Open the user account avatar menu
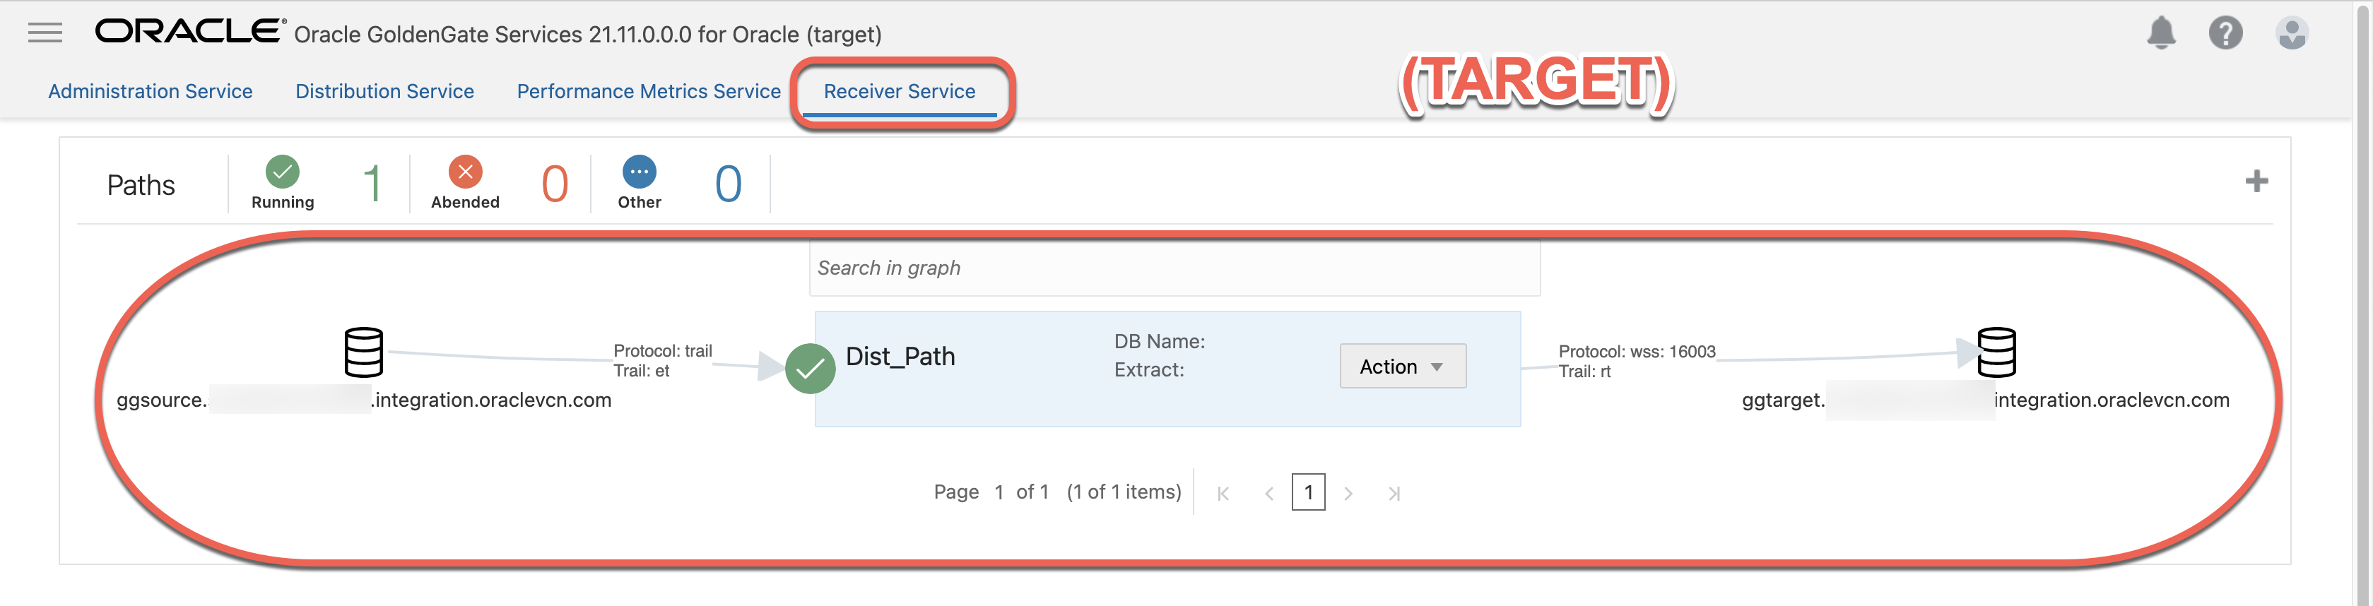2373x606 pixels. [x=2291, y=33]
